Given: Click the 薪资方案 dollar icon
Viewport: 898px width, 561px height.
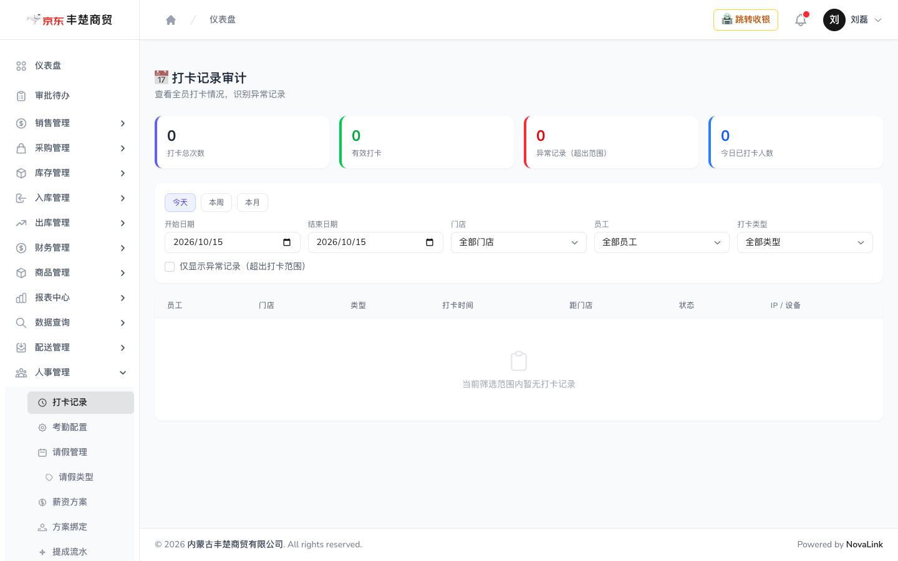Looking at the screenshot, I should [x=42, y=502].
